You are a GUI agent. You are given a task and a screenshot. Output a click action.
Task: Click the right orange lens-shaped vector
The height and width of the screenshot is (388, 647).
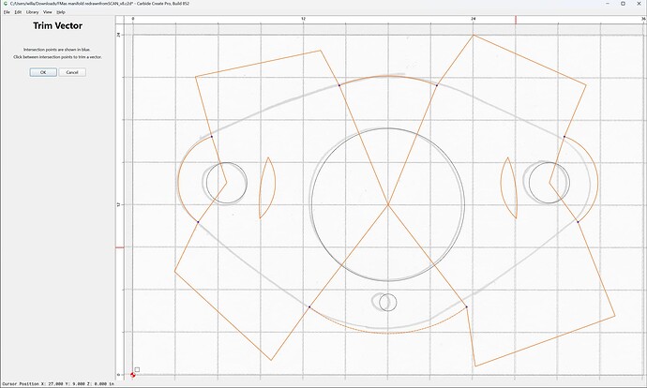[501, 187]
